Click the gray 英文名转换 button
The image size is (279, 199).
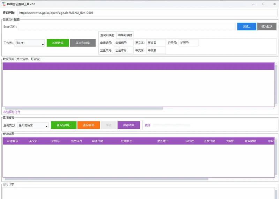pyautogui.click(x=83, y=43)
